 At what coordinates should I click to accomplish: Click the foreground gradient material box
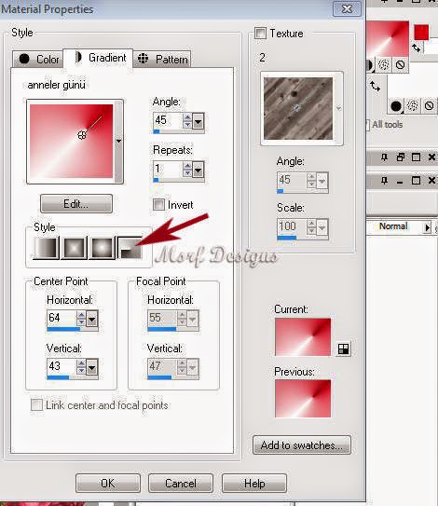click(388, 39)
